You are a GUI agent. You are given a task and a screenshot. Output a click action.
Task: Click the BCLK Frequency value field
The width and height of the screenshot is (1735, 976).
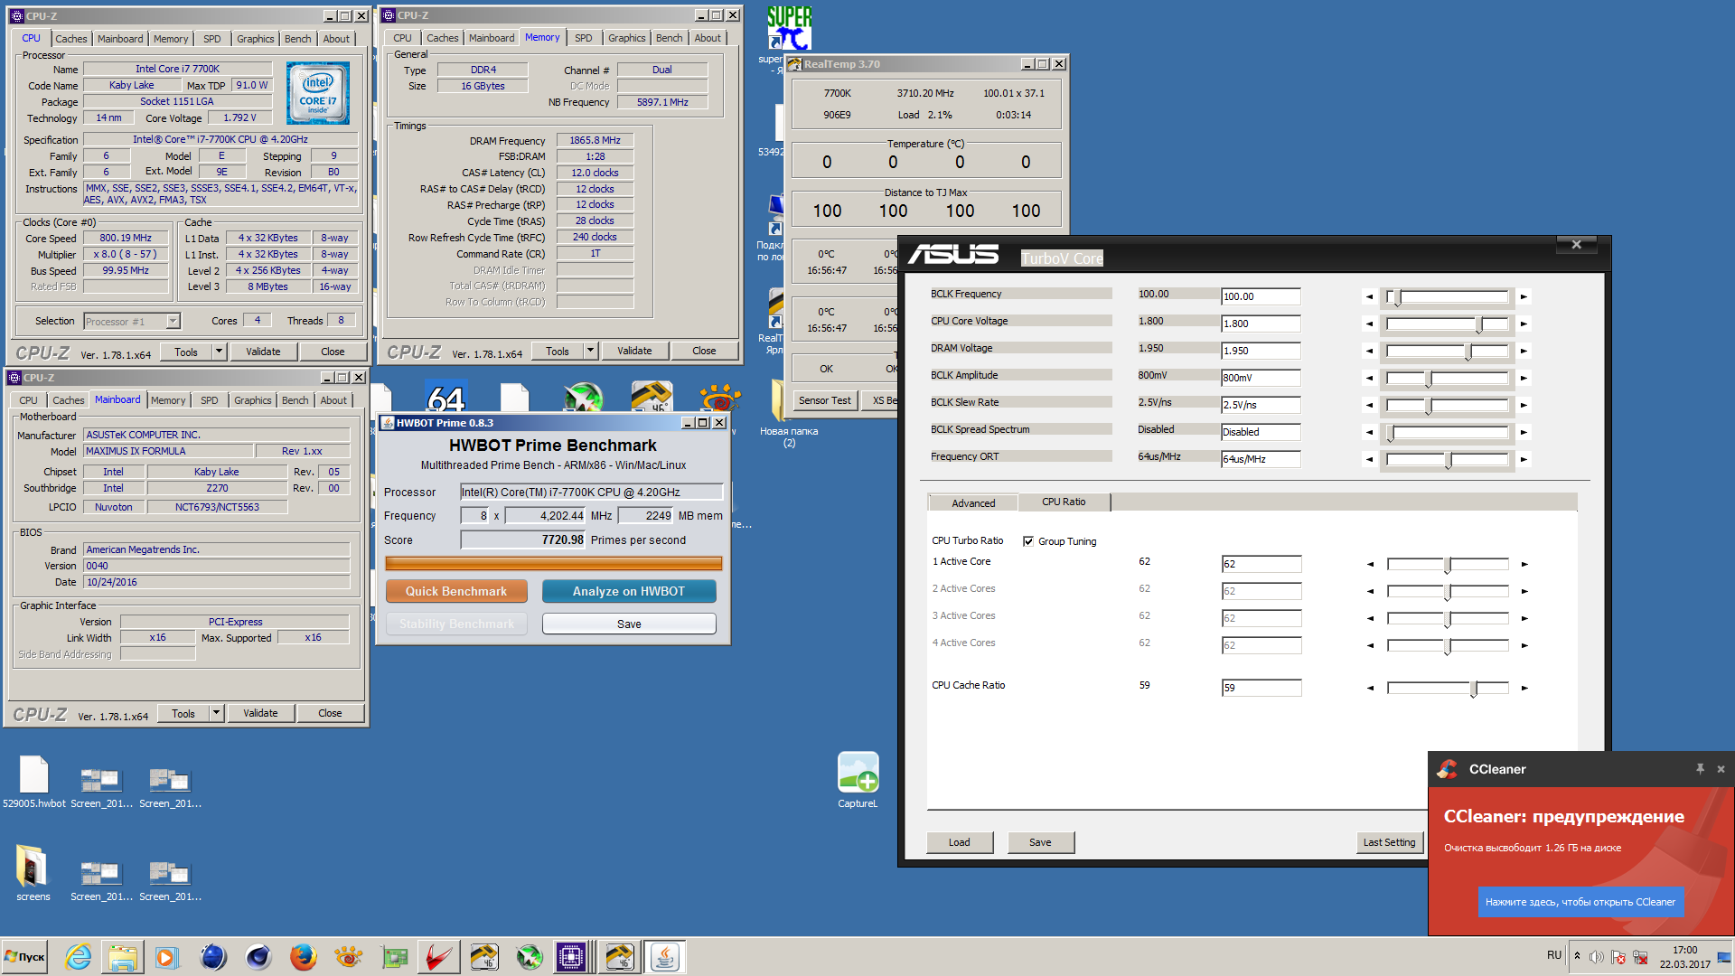[1261, 296]
